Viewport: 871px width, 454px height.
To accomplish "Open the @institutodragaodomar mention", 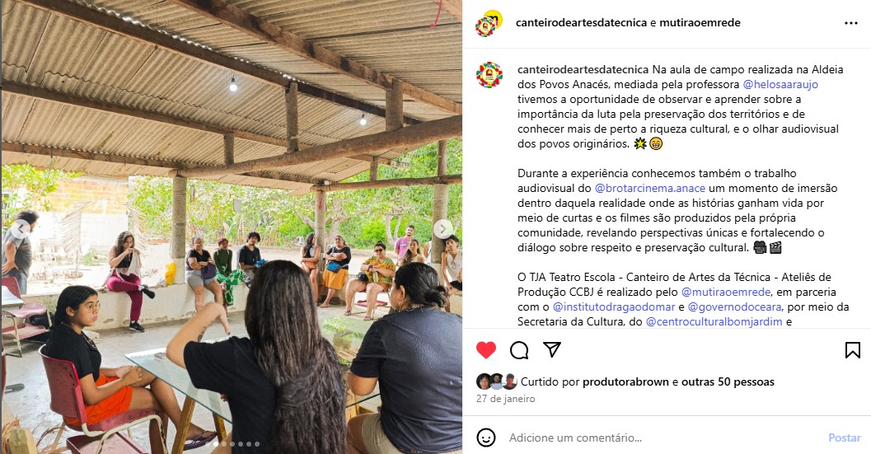I will tap(614, 307).
